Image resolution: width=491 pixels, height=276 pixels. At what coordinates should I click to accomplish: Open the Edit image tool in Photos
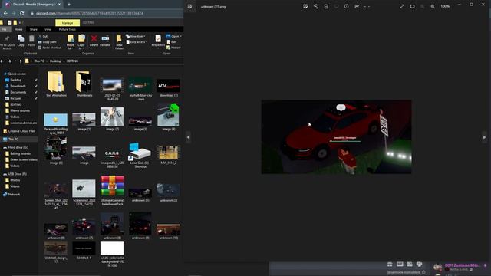(x=305, y=6)
